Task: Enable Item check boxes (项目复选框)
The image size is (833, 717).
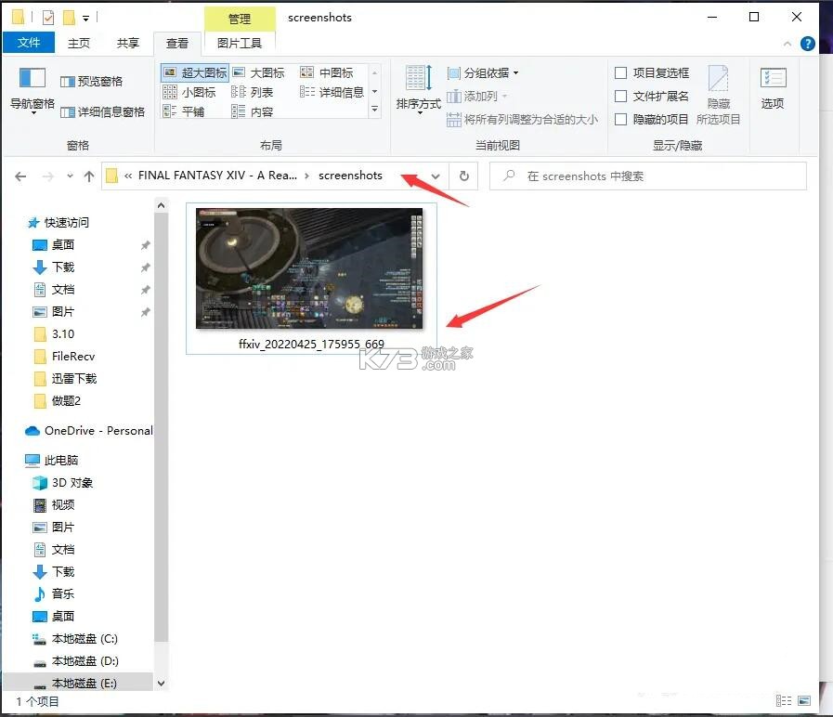Action: [651, 72]
